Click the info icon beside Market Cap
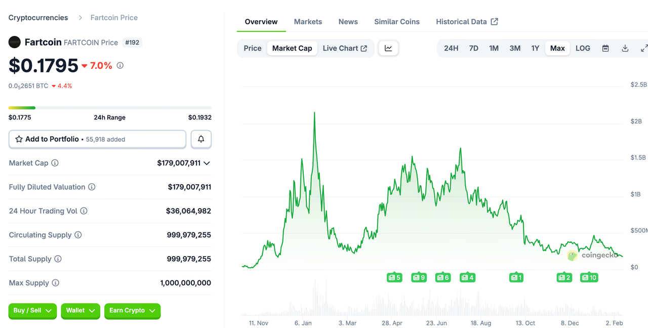648x328 pixels. (54, 163)
